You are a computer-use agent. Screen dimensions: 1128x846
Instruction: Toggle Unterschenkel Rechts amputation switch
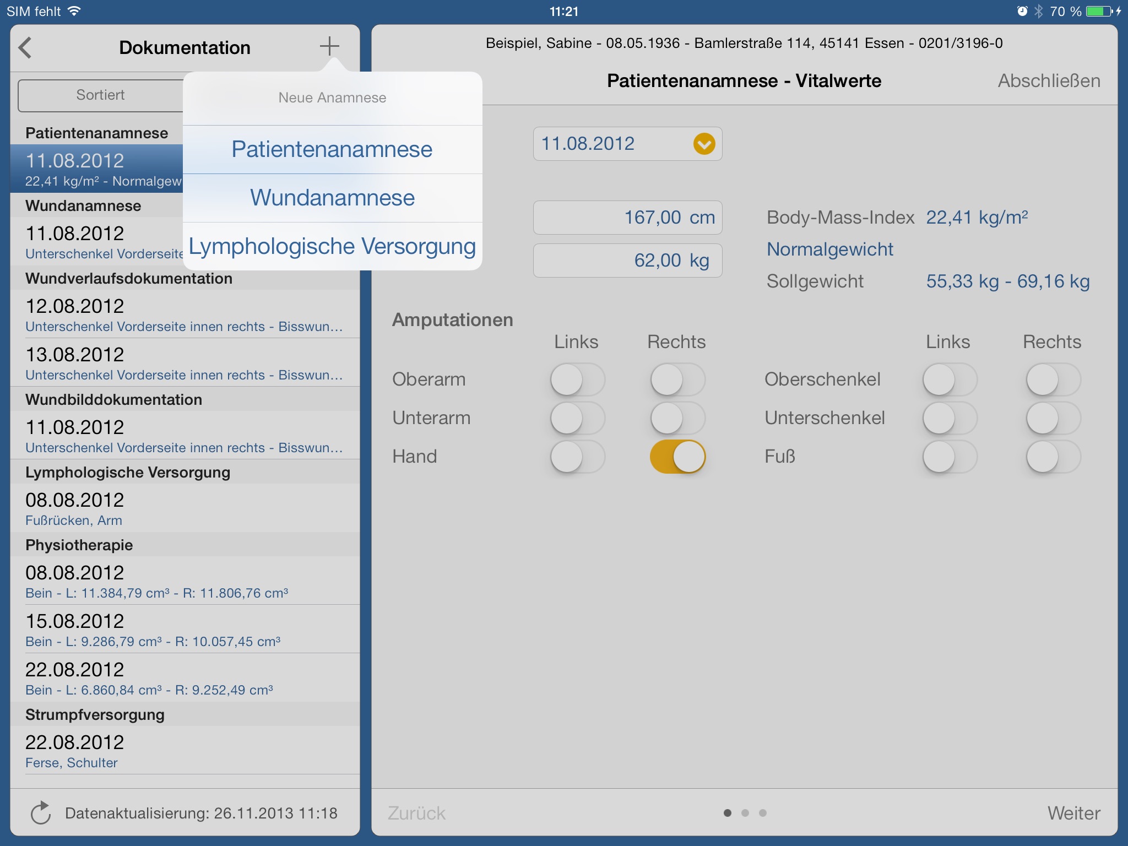[x=1053, y=418]
